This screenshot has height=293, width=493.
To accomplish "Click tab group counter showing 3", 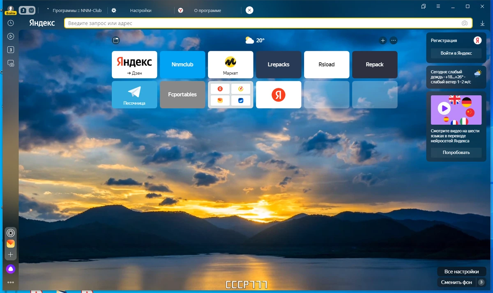I will [23, 10].
